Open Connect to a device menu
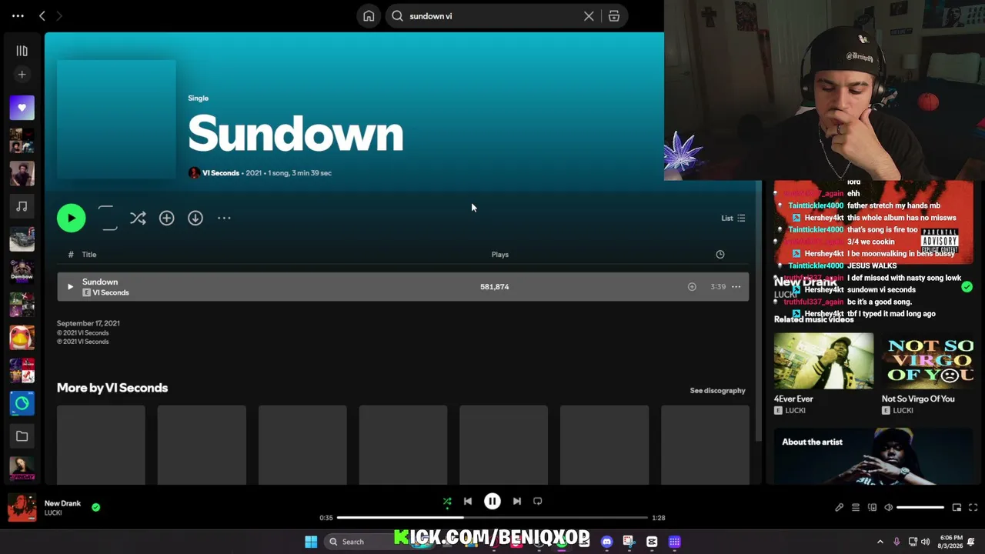 (872, 508)
